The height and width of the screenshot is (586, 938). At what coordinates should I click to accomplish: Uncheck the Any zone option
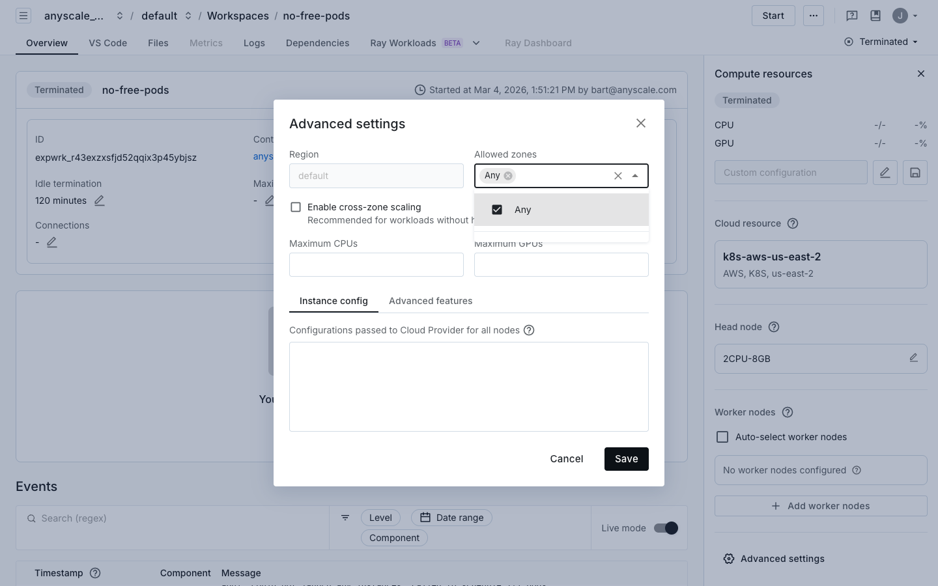(497, 210)
